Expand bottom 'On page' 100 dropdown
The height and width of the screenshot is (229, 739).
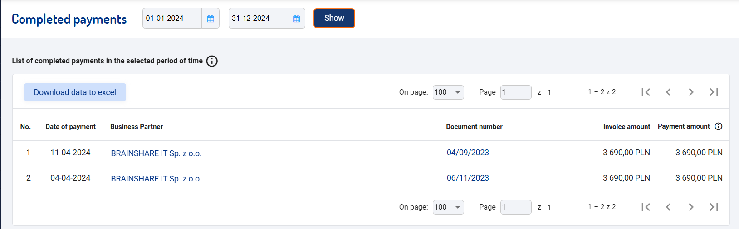(x=448, y=207)
